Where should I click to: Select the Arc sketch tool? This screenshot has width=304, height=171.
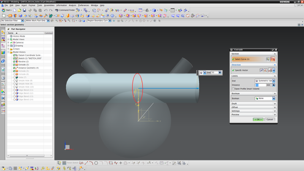click(91, 163)
